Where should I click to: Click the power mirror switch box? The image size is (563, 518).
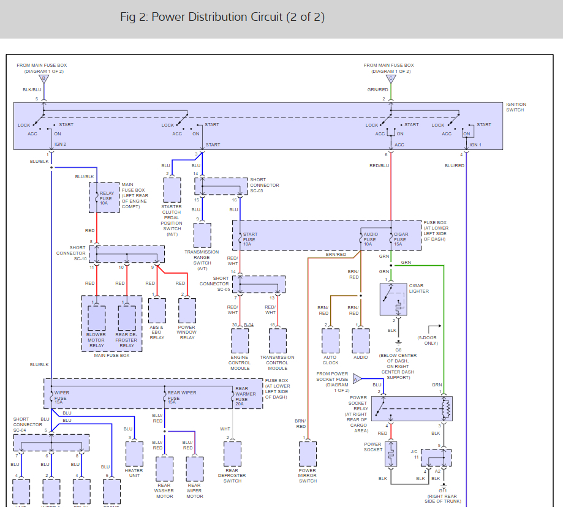[308, 454]
